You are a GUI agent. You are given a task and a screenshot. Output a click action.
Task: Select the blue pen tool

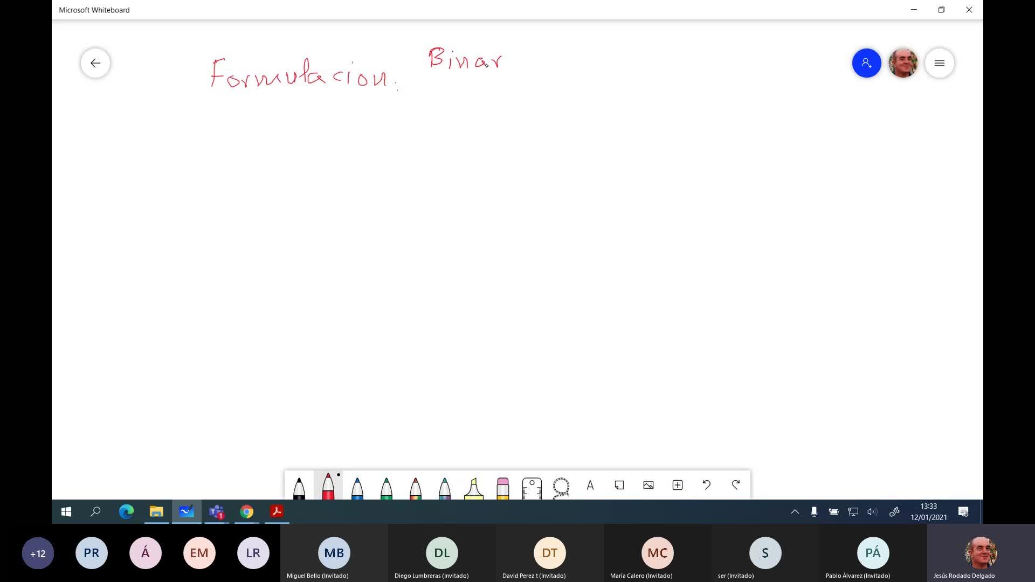(357, 487)
